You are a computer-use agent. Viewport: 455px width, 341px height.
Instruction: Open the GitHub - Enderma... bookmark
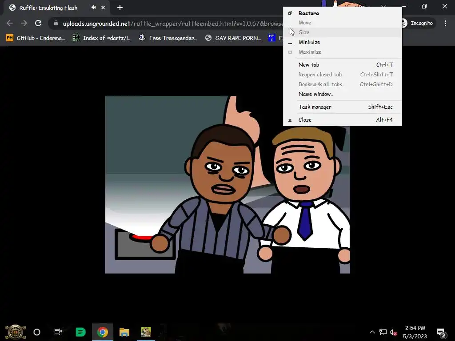pos(36,38)
